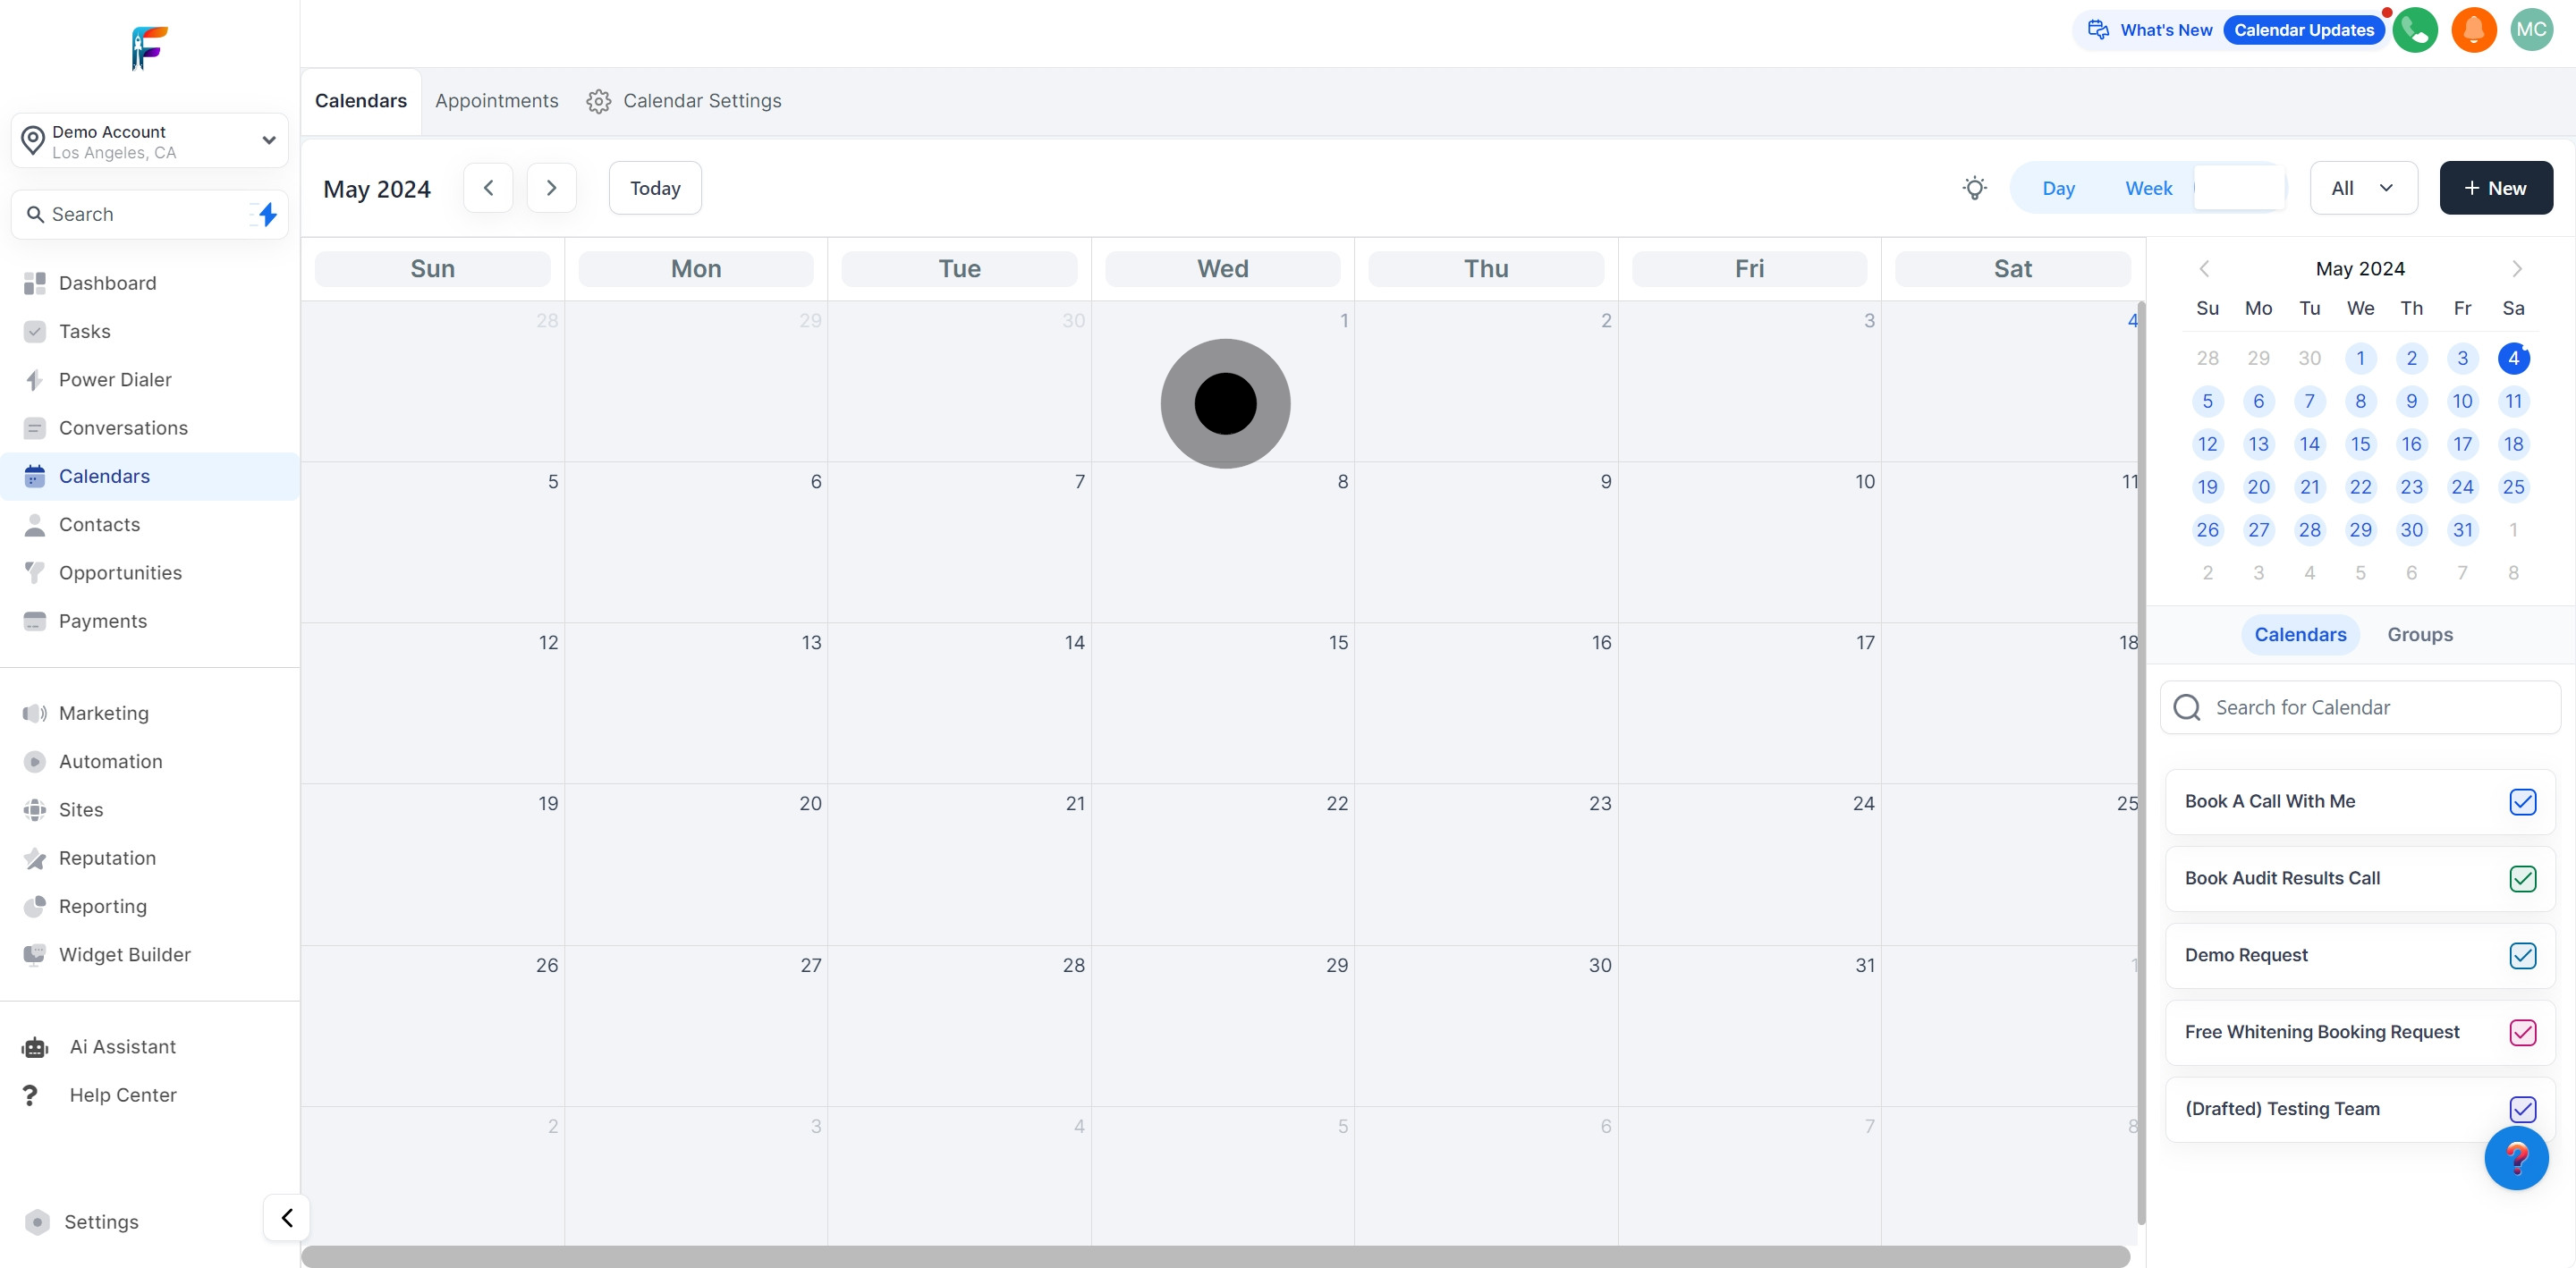Uncheck the Book A Call With Me calendar
This screenshot has width=2576, height=1268.
pyautogui.click(x=2524, y=802)
